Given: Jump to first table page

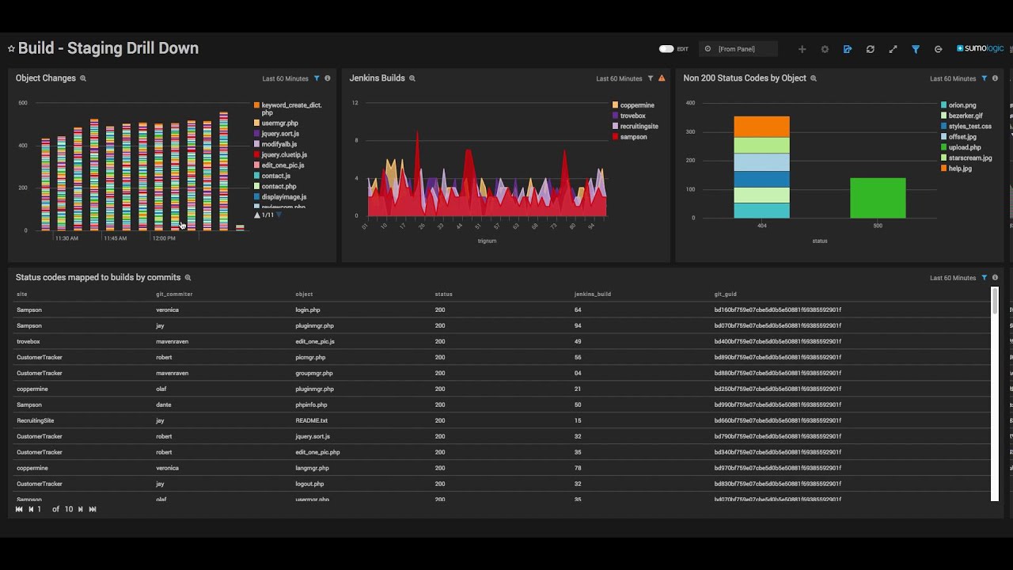Looking at the screenshot, I should (x=19, y=509).
